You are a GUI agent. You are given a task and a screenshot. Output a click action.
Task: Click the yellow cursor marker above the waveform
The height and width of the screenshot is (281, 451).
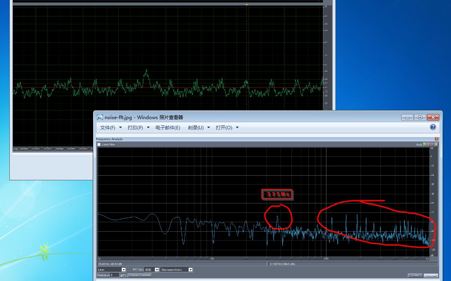[247, 5]
